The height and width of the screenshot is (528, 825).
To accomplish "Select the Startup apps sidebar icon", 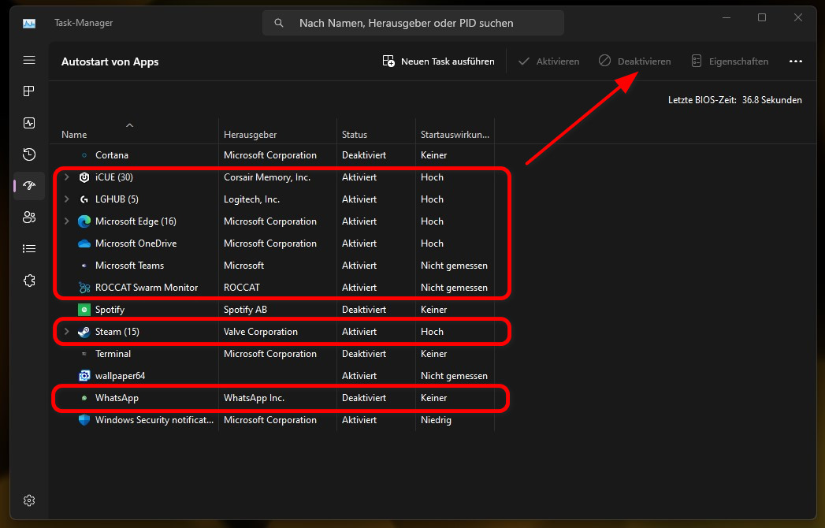I will 29,185.
